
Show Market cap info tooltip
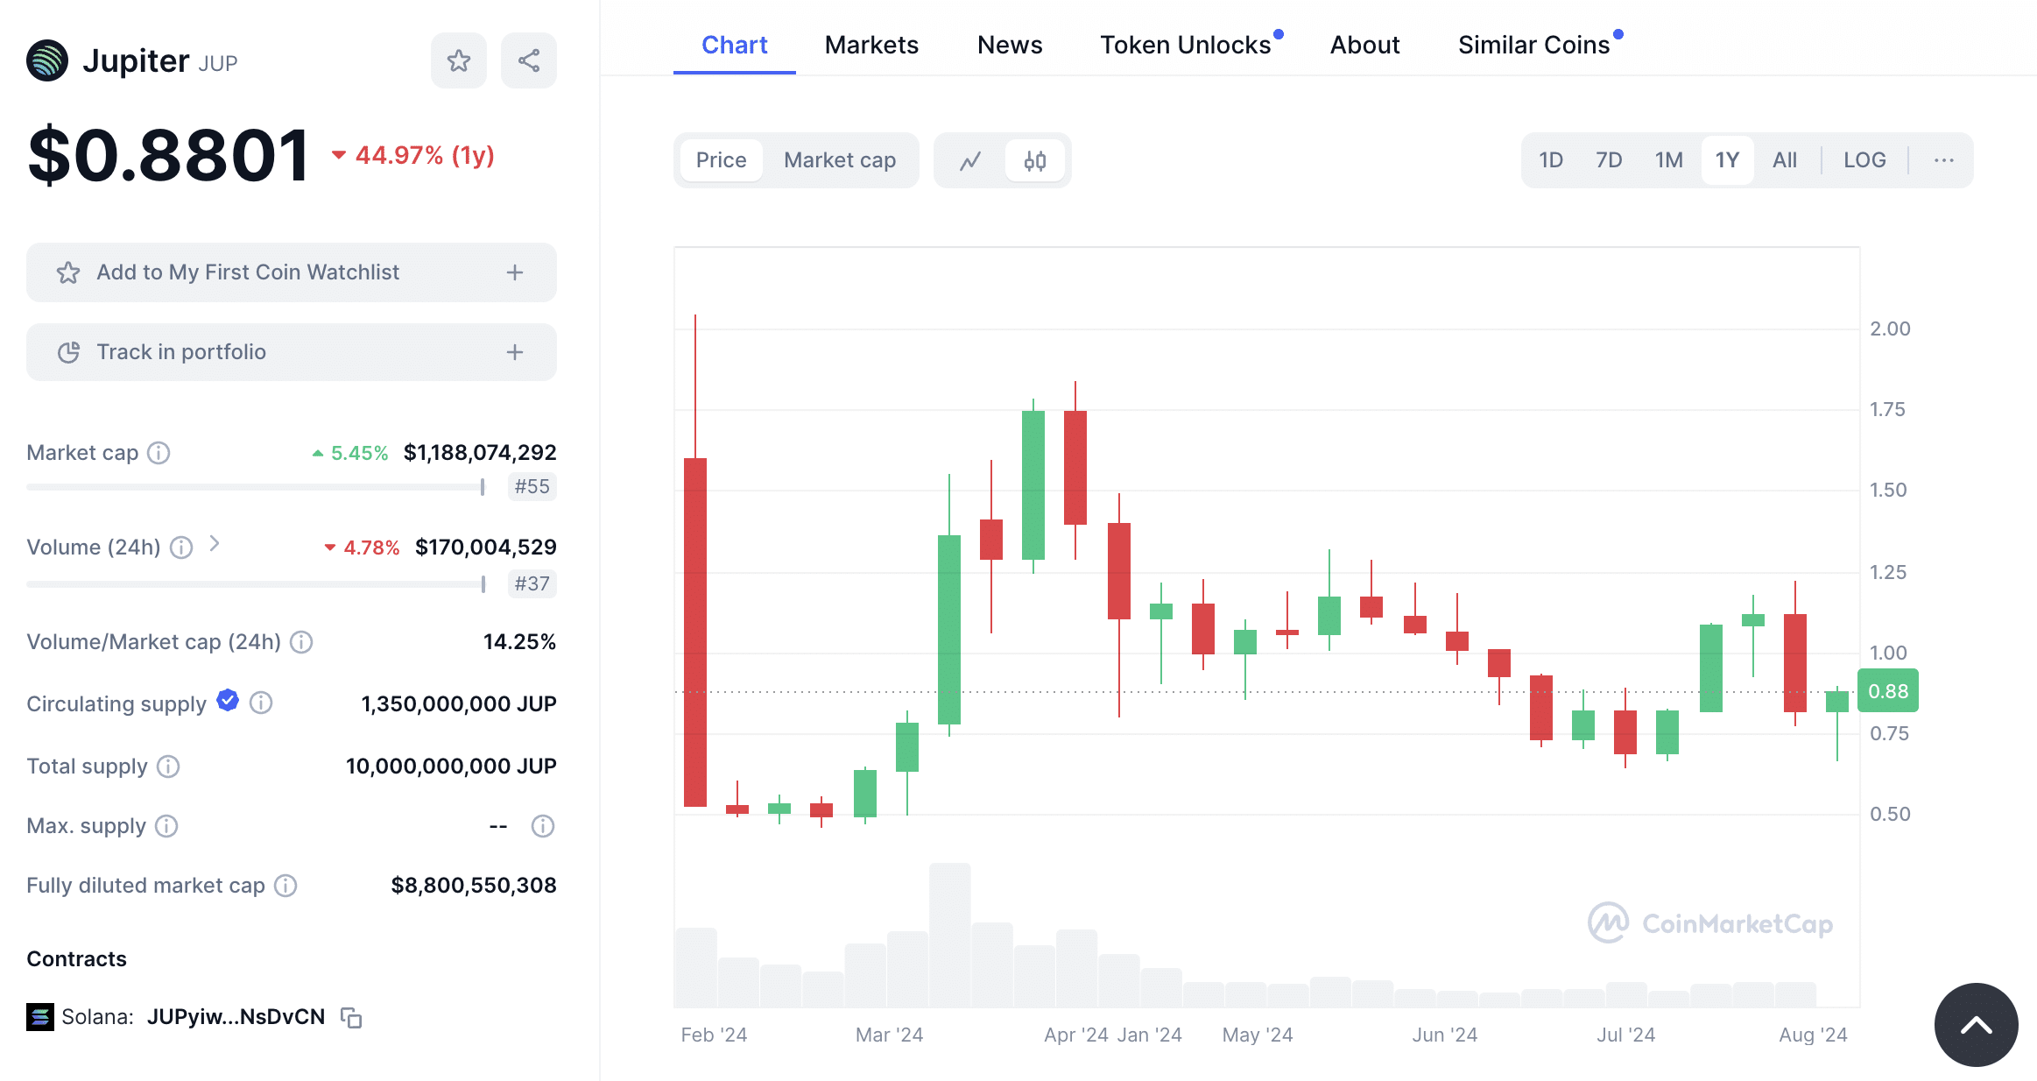click(159, 453)
